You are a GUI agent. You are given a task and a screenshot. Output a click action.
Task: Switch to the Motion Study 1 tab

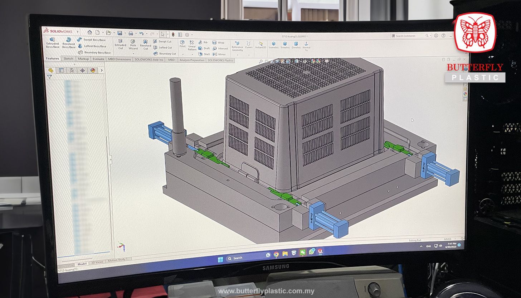tap(118, 260)
